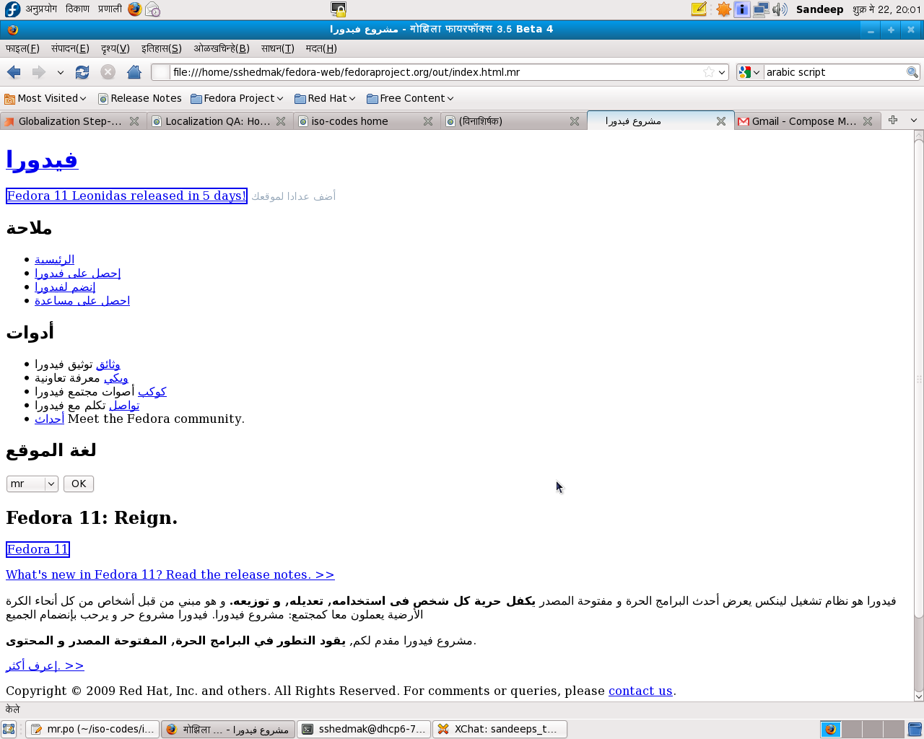
Task: Expand the Free Content bookmarks folder
Action: pos(410,98)
